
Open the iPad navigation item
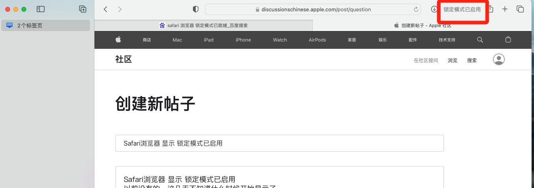click(209, 40)
